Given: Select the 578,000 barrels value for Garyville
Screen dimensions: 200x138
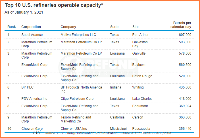Looking at the screenshot, I should (x=185, y=53).
